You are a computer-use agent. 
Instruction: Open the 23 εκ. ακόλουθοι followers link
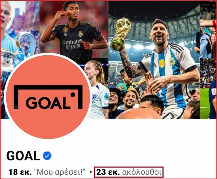coord(129,172)
